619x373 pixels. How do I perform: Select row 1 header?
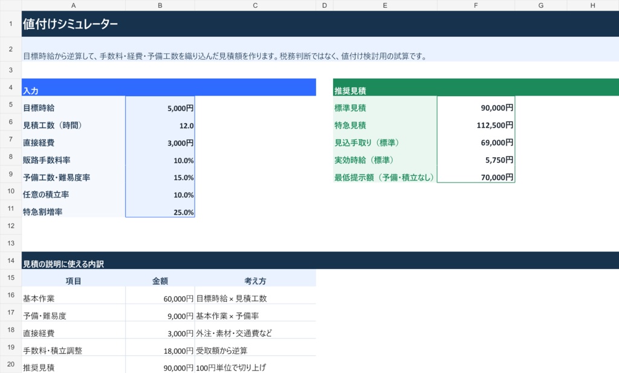pyautogui.click(x=11, y=24)
